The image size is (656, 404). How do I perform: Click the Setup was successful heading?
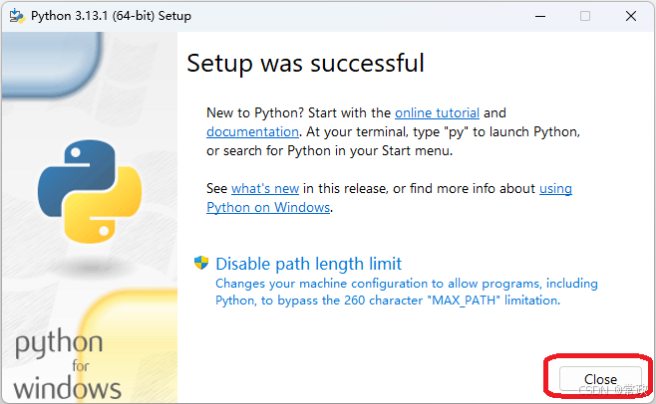pos(305,64)
